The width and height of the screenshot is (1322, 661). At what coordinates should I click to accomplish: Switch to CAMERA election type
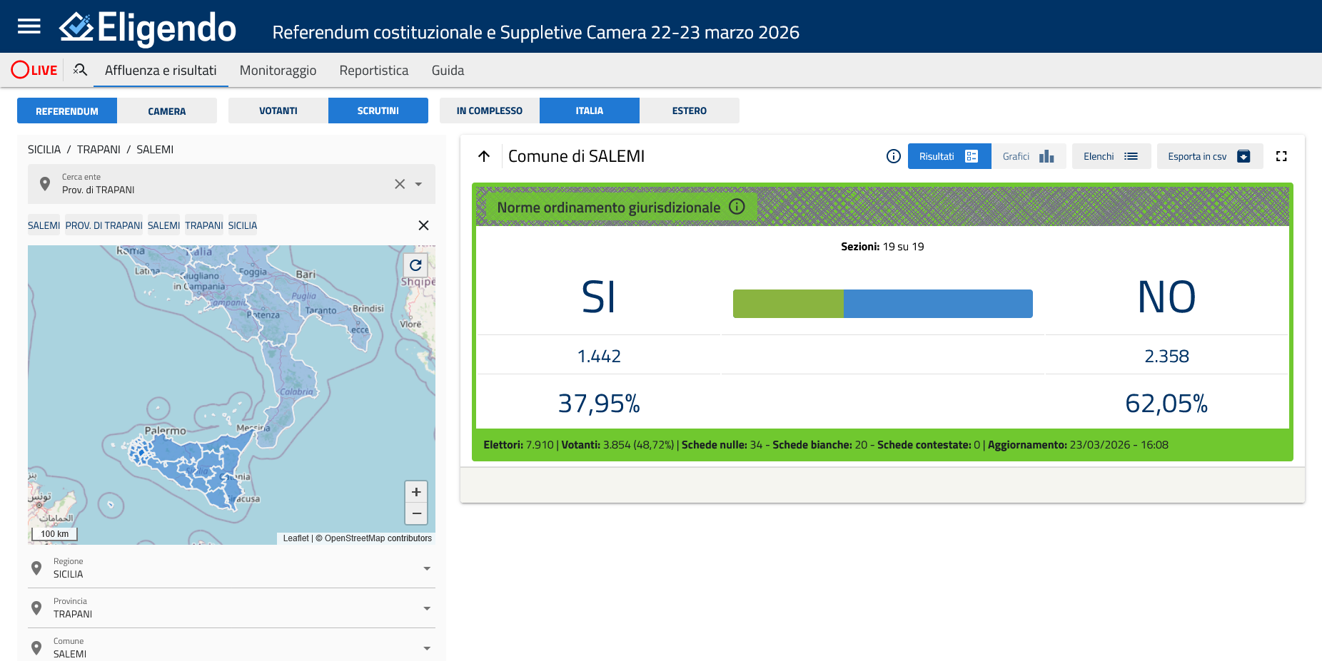click(167, 111)
